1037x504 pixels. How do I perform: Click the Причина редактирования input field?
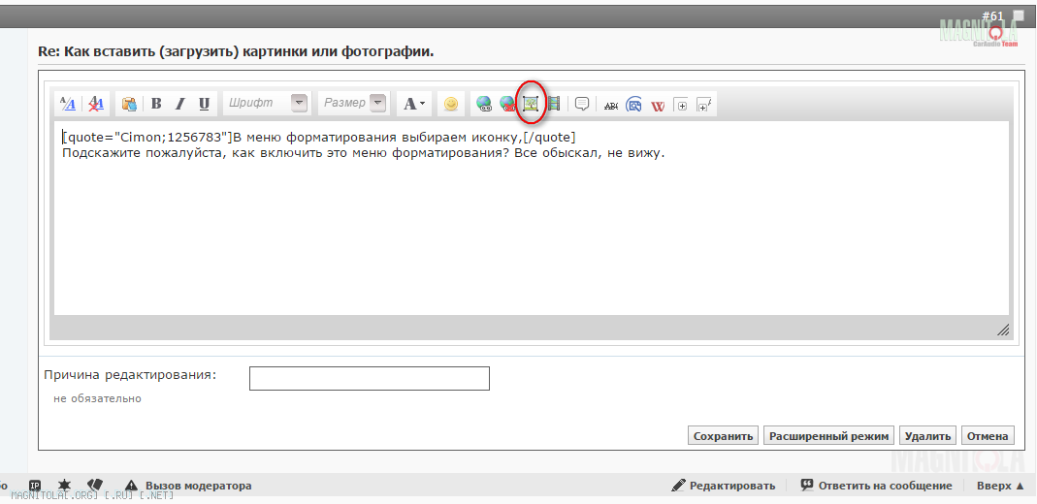pyautogui.click(x=369, y=378)
